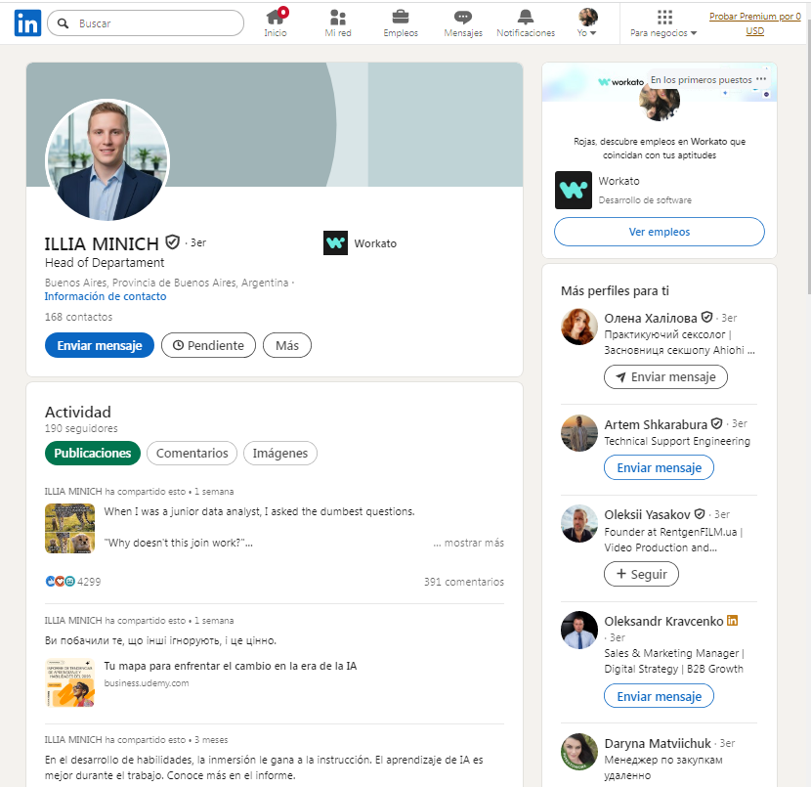Open Олена Халілова profile name
811x787 pixels.
point(651,318)
